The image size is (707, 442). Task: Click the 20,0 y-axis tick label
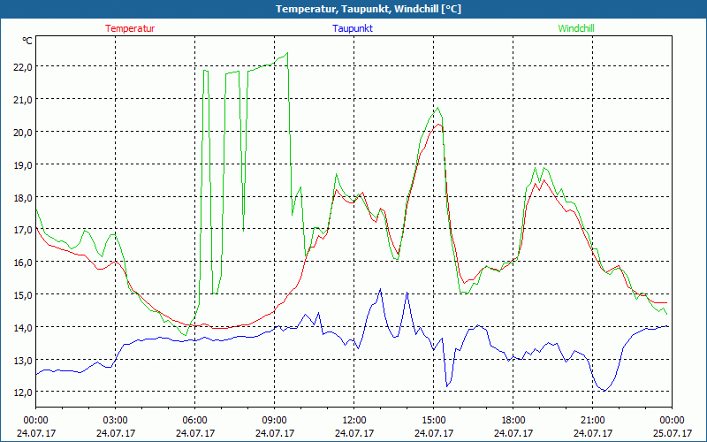tap(21, 132)
